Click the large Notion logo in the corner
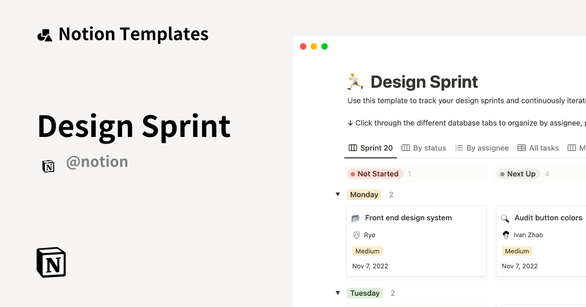Image resolution: width=586 pixels, height=307 pixels. (x=51, y=262)
